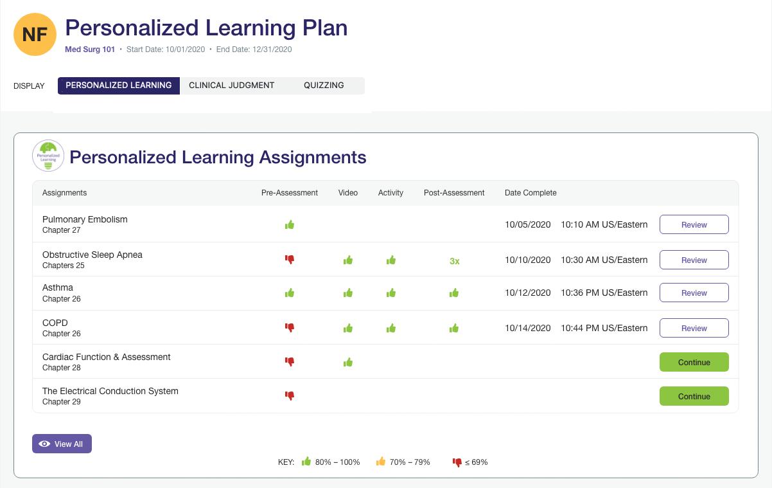
Task: Click the 3x post-assessment attempts indicator
Action: click(x=454, y=261)
